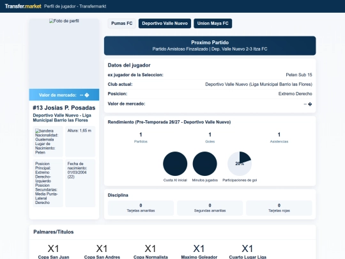345x259 pixels.
Task: Click the X1 Copa Normalista trophy
Action: pos(151,251)
